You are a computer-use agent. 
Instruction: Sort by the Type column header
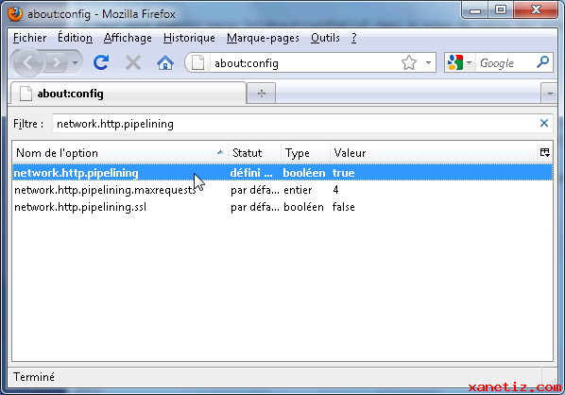[305, 153]
